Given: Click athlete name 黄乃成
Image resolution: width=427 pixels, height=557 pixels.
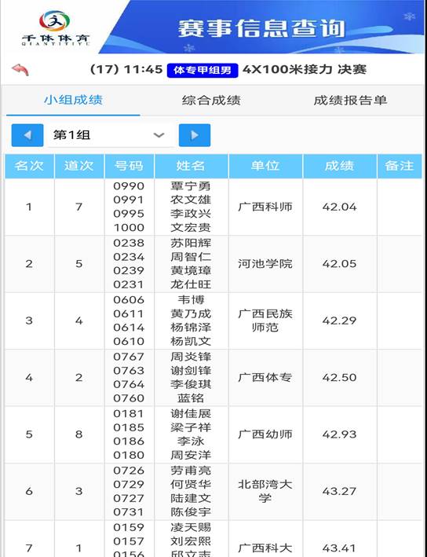Looking at the screenshot, I should (x=191, y=313).
